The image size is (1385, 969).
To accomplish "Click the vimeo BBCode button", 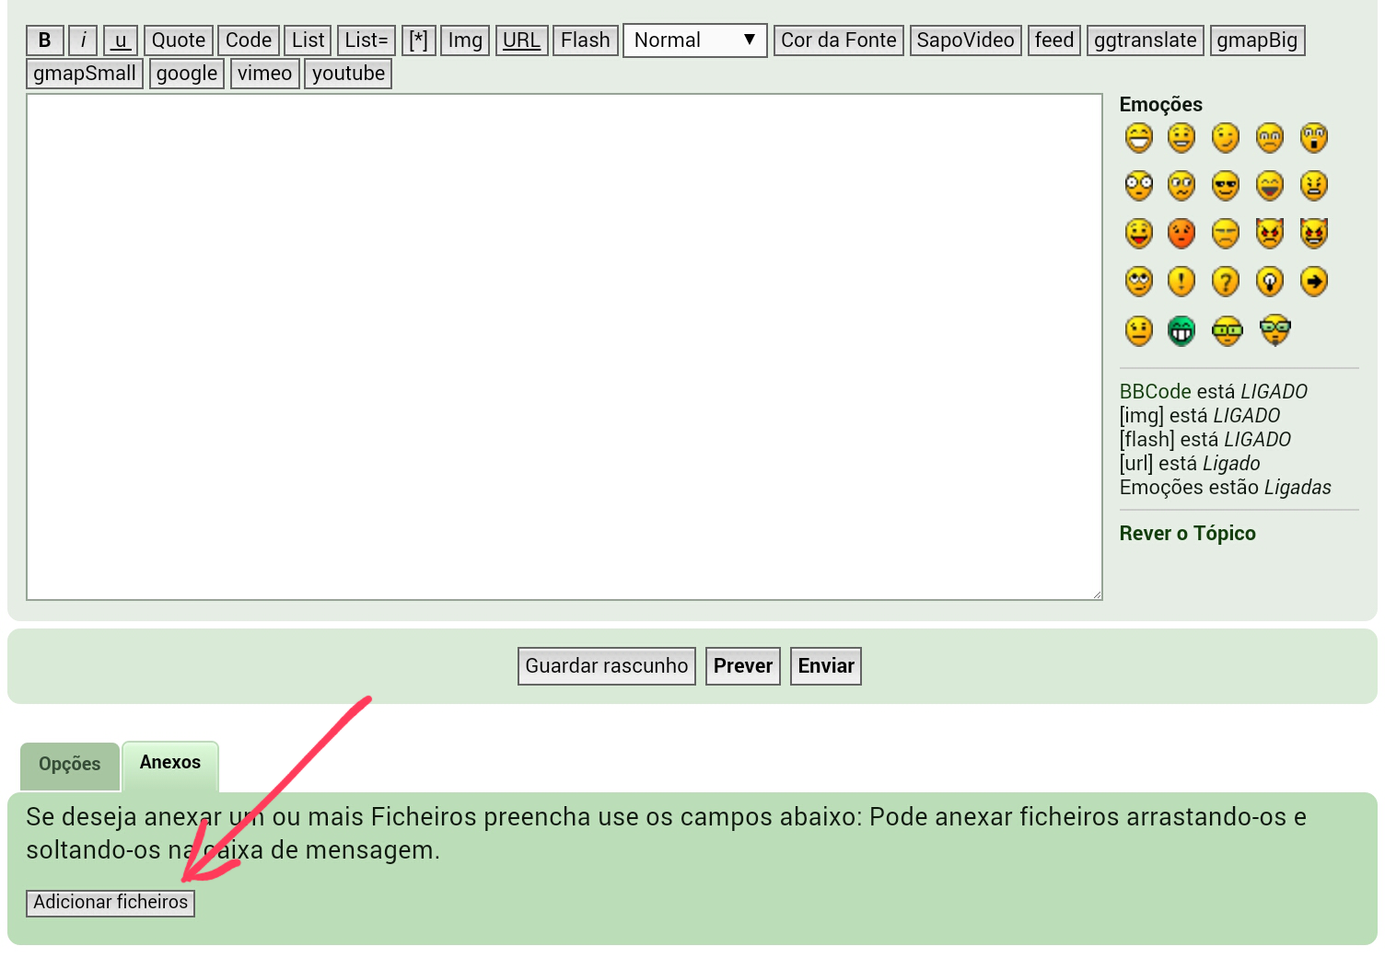I will click(264, 74).
